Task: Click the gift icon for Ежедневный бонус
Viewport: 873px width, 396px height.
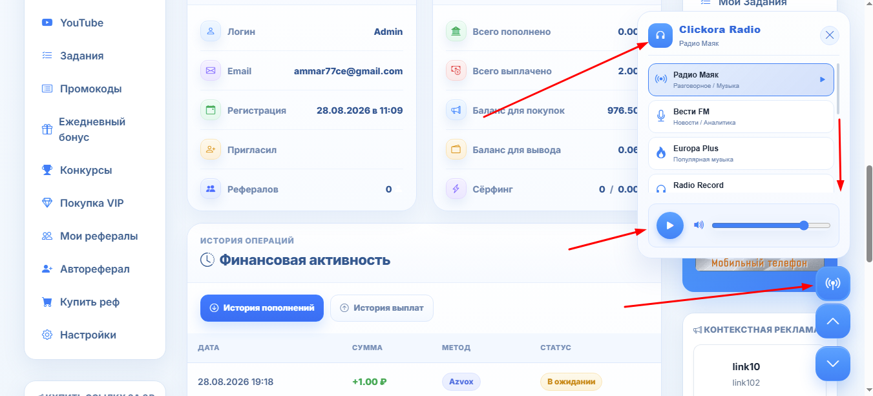Action: (x=47, y=129)
